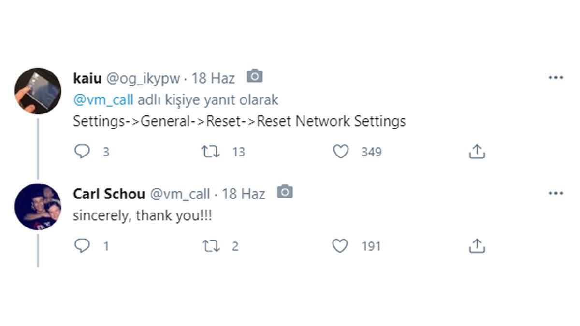Open kaiu's tweet via the 18 Haz timestamp
The image size is (580, 326).
click(213, 78)
